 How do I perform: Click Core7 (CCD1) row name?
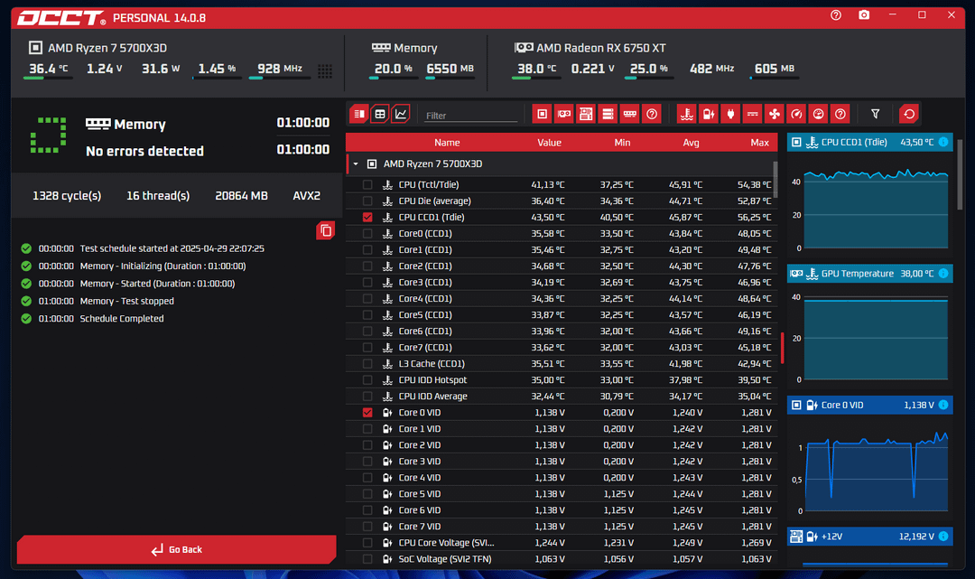pyautogui.click(x=425, y=348)
